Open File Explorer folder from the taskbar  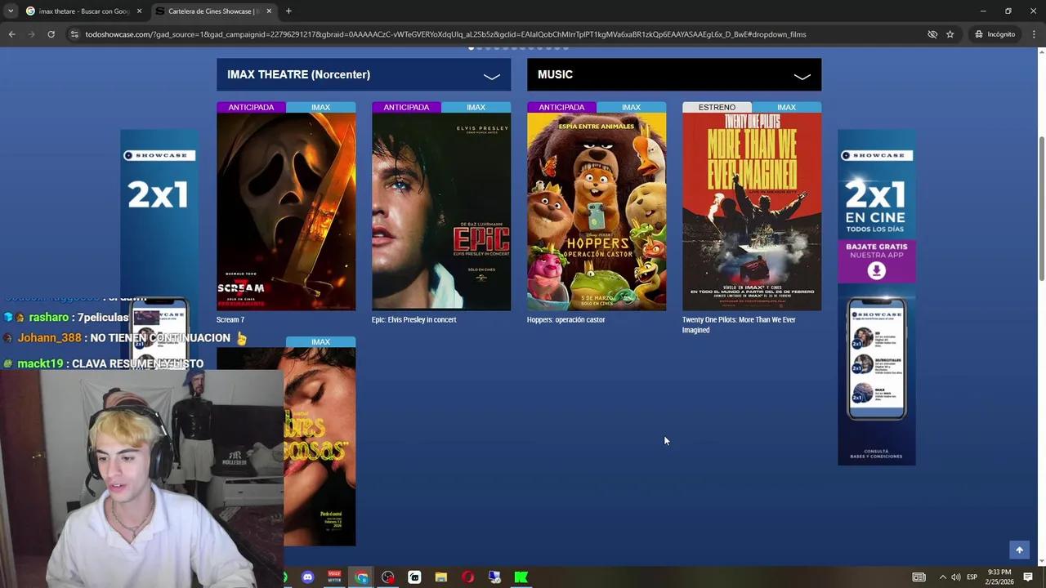pyautogui.click(x=441, y=577)
